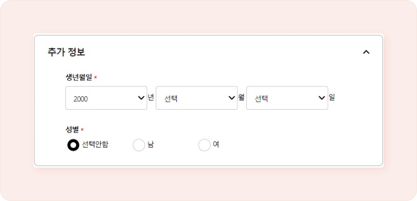The width and height of the screenshot is (417, 201).
Task: Click the 남 label text
Action: pos(151,145)
